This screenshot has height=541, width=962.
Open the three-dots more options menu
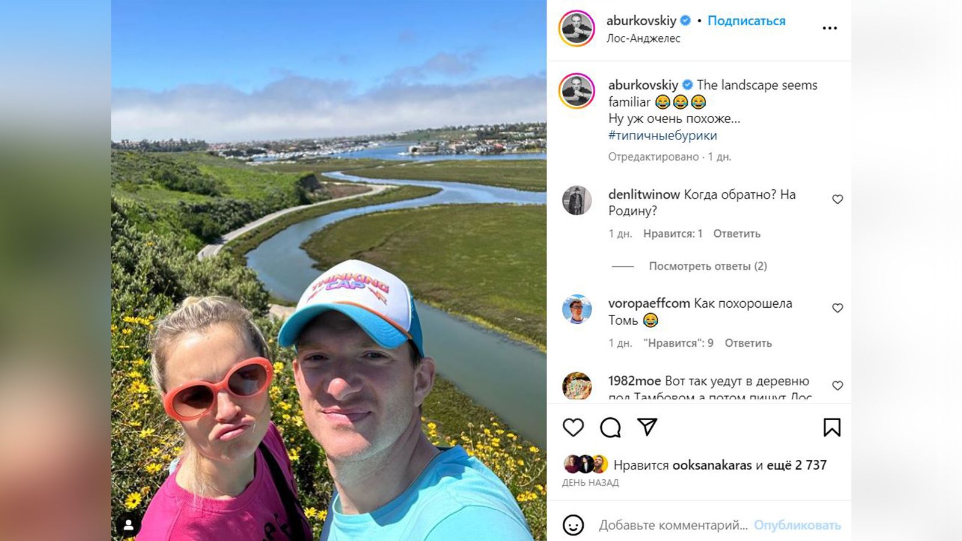(x=830, y=28)
